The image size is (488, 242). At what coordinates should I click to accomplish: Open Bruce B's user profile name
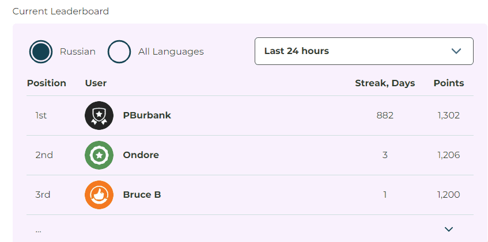[142, 195]
